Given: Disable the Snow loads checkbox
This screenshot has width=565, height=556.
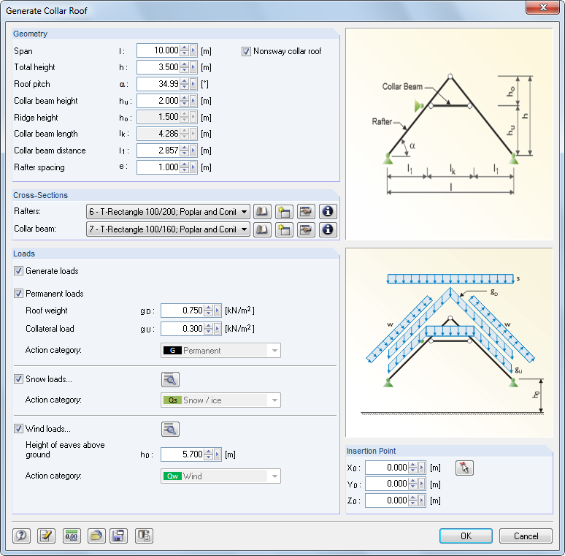Looking at the screenshot, I should pyautogui.click(x=18, y=379).
